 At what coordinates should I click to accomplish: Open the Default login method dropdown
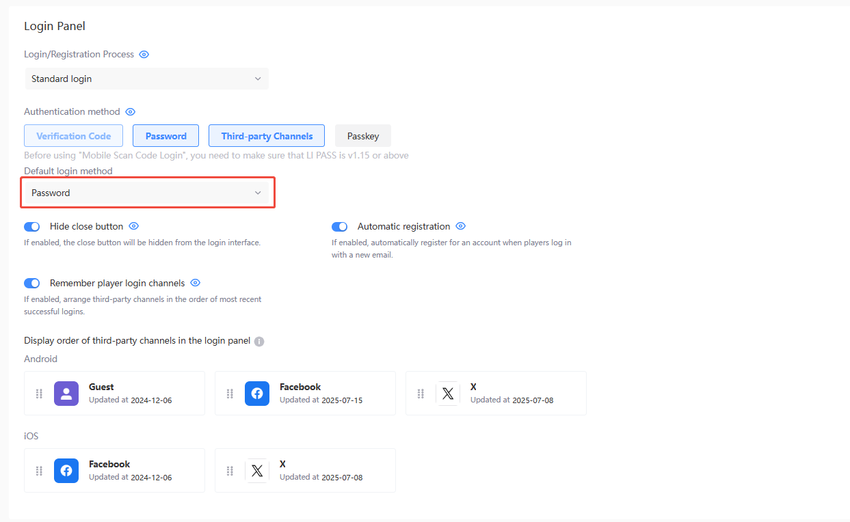click(x=148, y=192)
